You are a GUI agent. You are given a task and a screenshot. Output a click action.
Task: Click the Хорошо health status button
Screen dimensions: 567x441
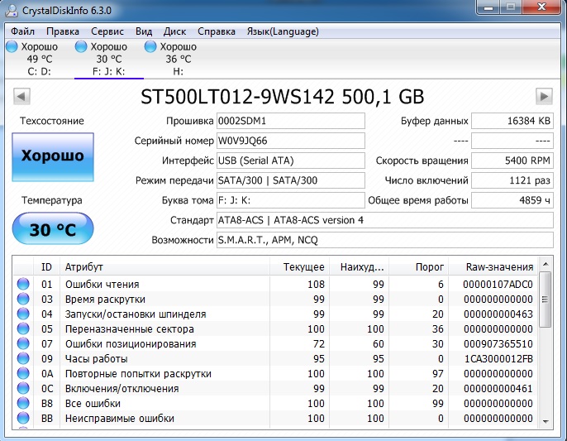point(53,156)
